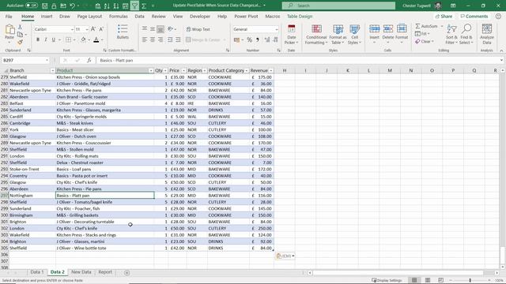Toggle the AutoSave switch

pos(32,6)
